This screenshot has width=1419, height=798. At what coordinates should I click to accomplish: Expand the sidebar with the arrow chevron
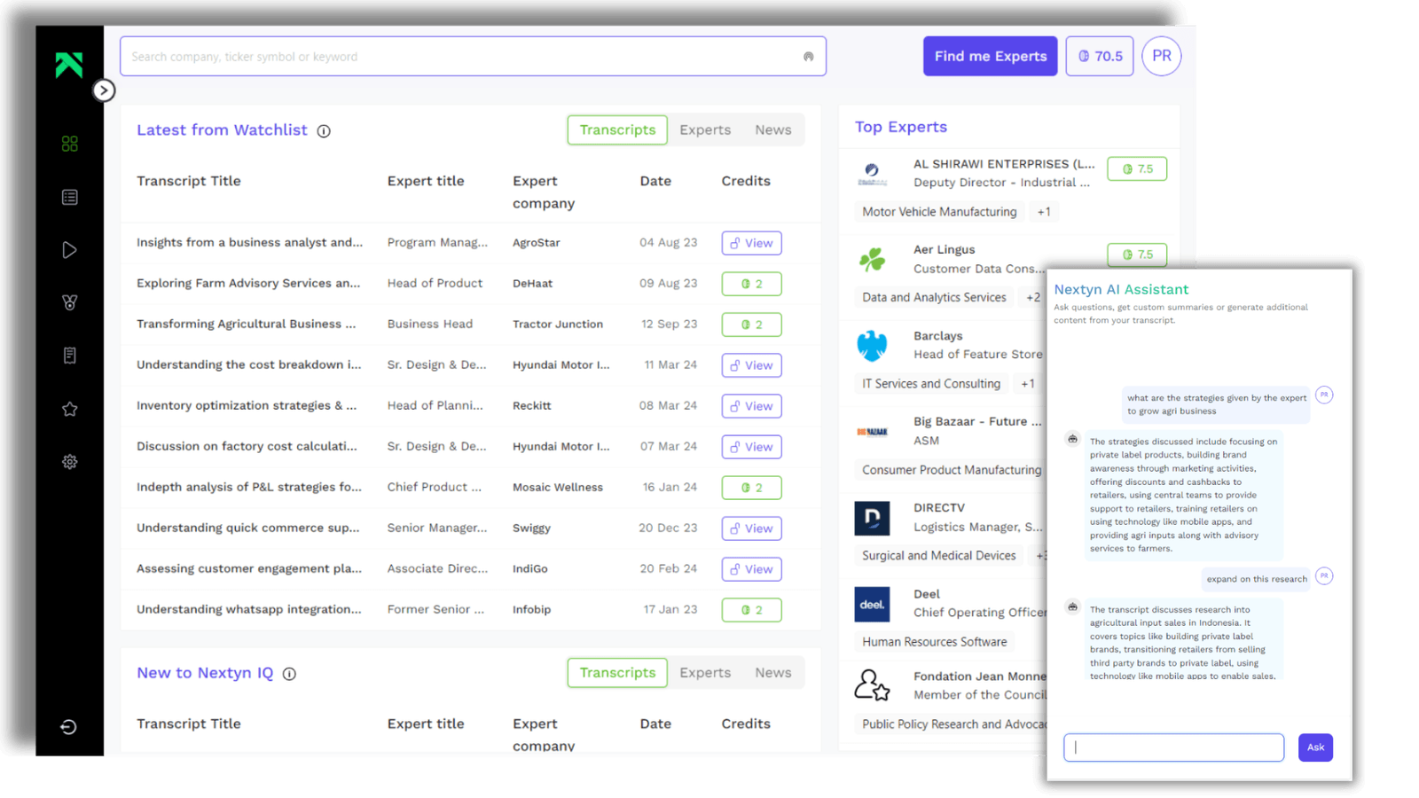click(104, 90)
